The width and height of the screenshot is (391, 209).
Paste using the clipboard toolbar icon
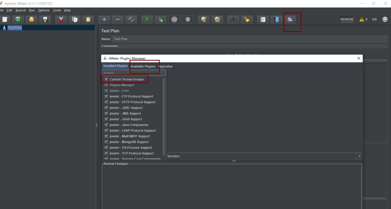click(88, 19)
